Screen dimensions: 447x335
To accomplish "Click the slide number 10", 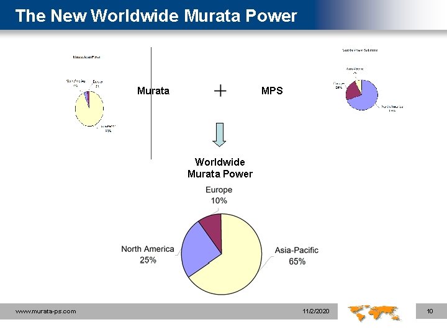I will point(430,311).
